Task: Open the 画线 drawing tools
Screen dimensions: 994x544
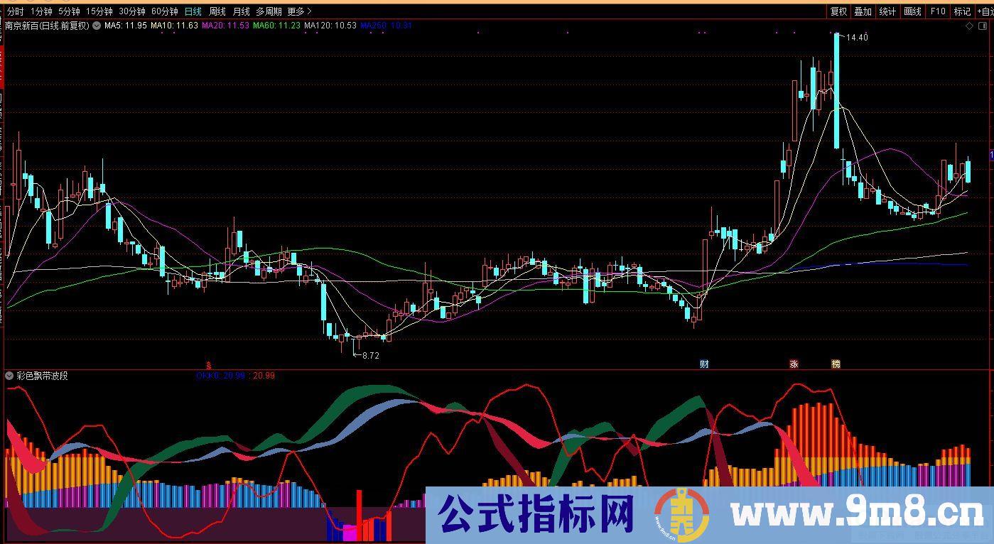Action: [912, 11]
